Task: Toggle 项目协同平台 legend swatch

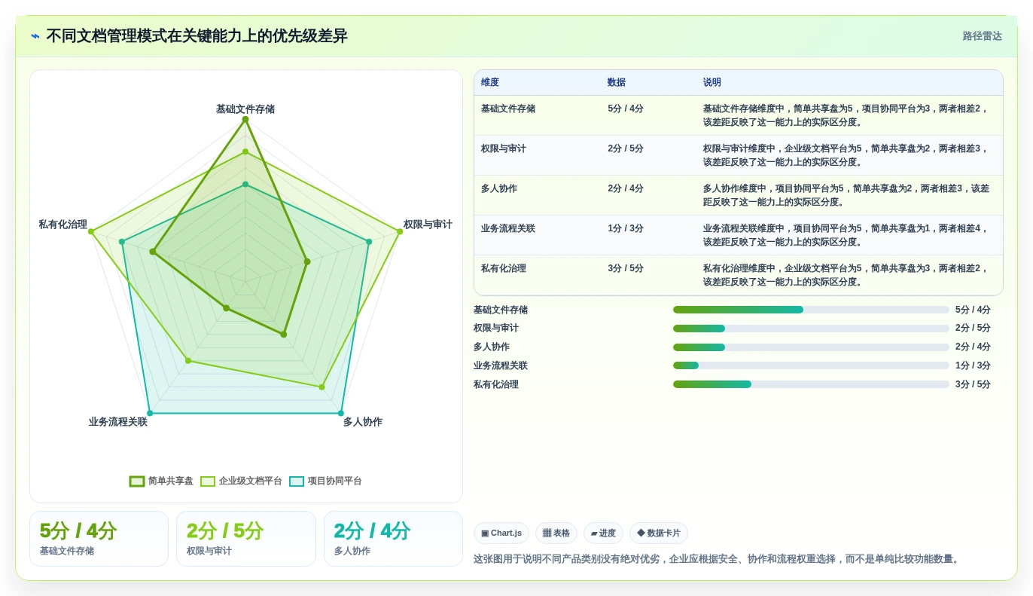Action: click(x=297, y=481)
